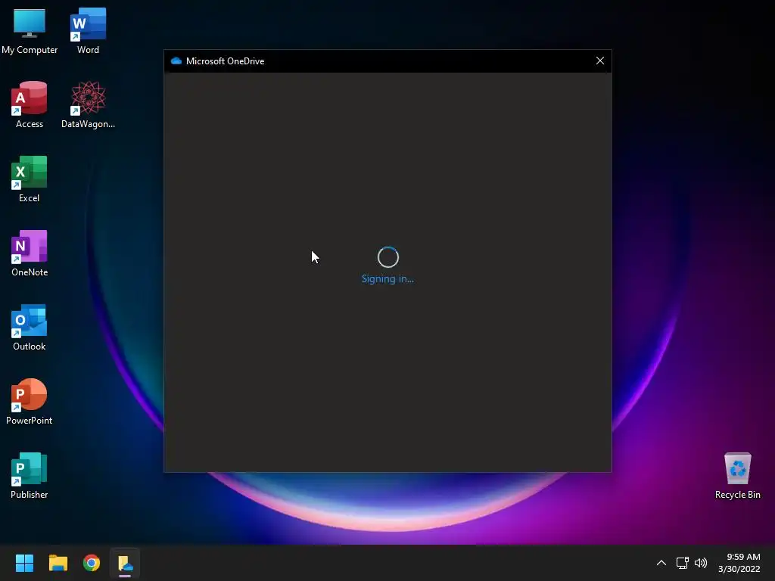Click the Microsoft OneDrive window title

coord(226,61)
